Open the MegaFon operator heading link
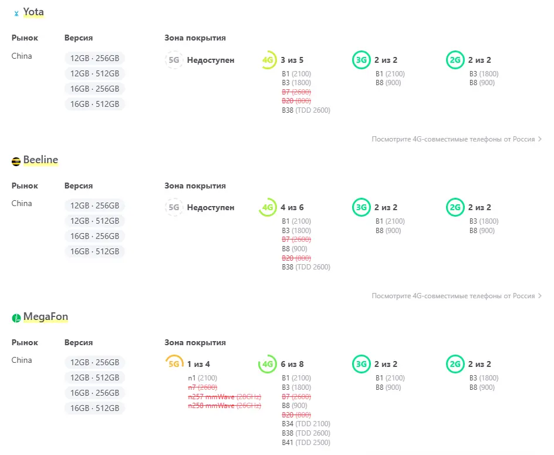The width and height of the screenshot is (554, 455). 46,317
